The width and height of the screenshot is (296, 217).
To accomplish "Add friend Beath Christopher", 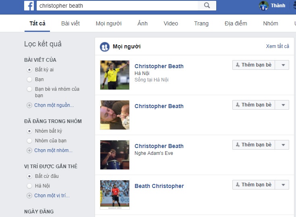I will tap(254, 185).
